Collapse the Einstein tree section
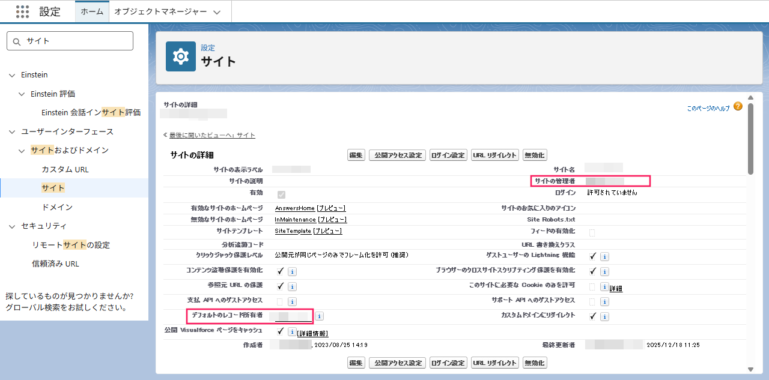Image resolution: width=769 pixels, height=380 pixels. (11, 75)
